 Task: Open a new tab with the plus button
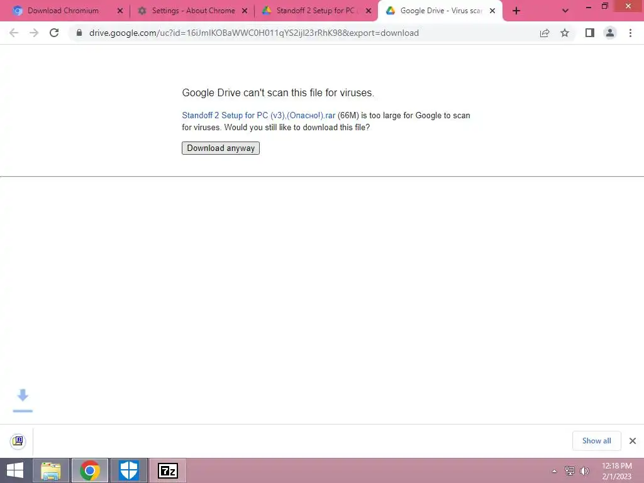point(516,11)
